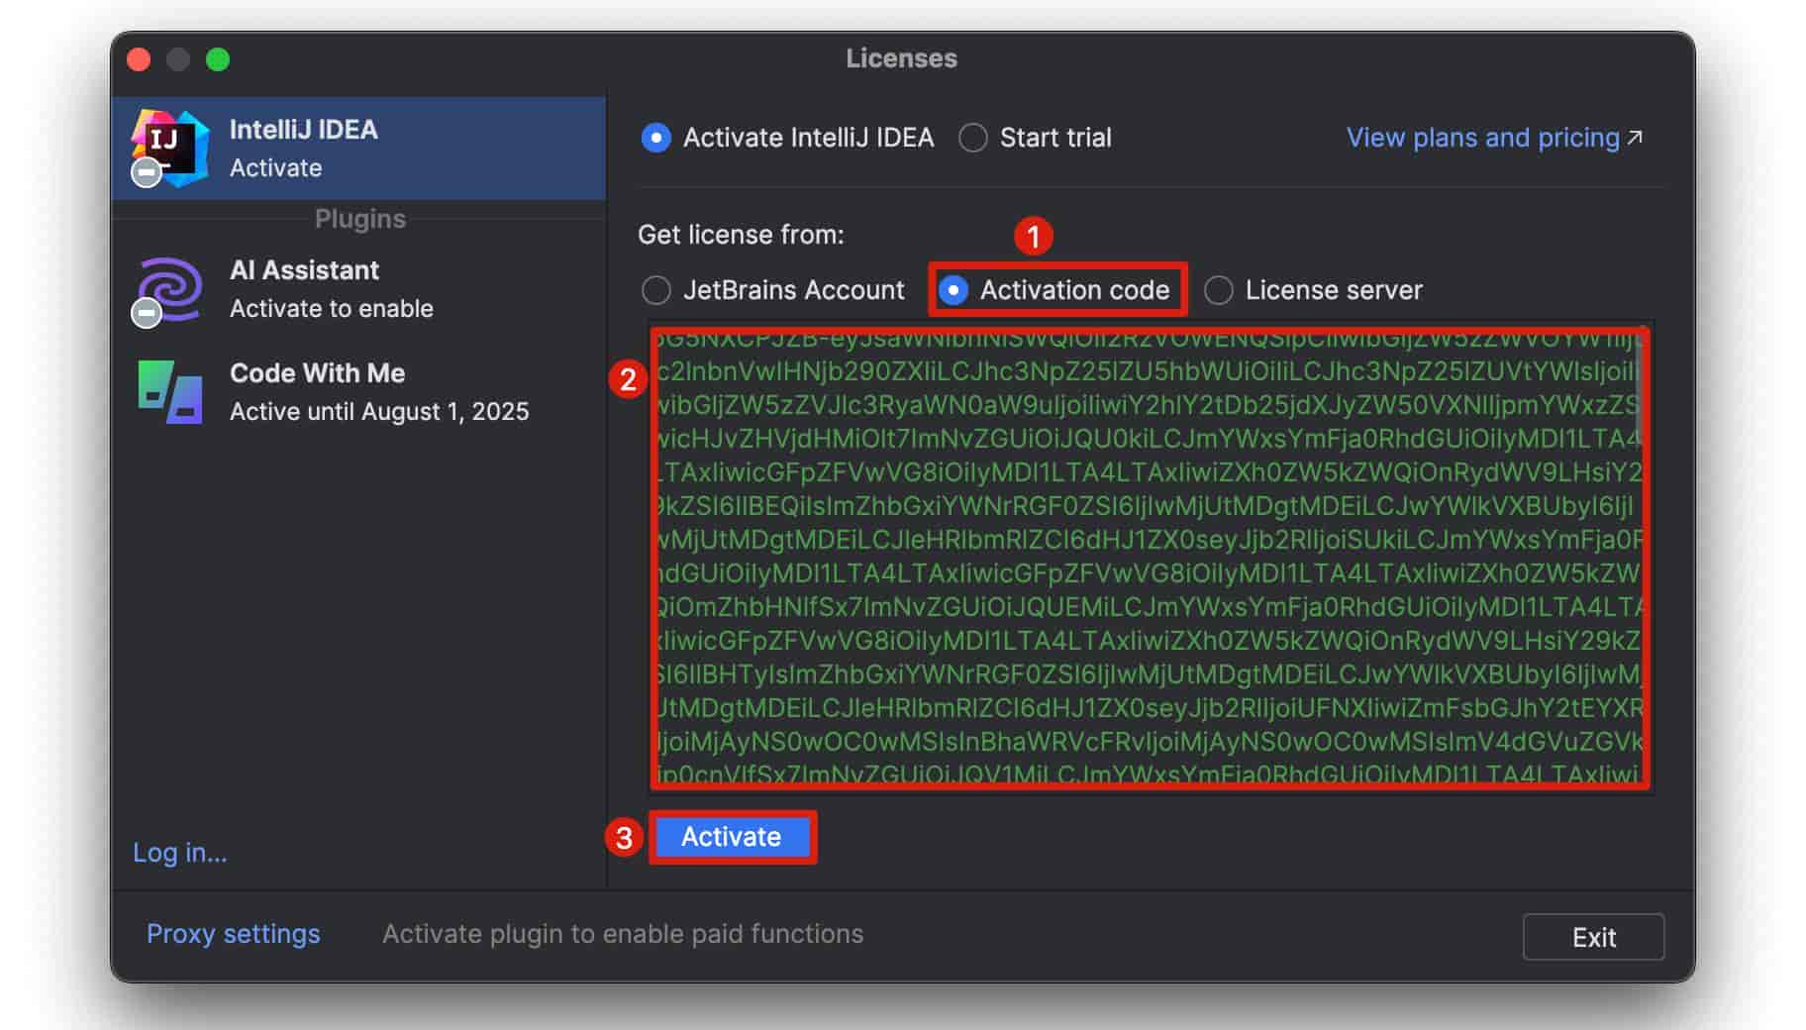Open the Proxy settings link
Screen dimensions: 1806x1030
pyautogui.click(x=234, y=934)
